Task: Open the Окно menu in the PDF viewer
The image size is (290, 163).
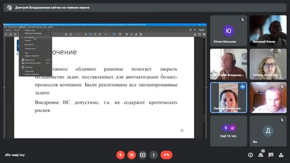Action: [x=45, y=27]
